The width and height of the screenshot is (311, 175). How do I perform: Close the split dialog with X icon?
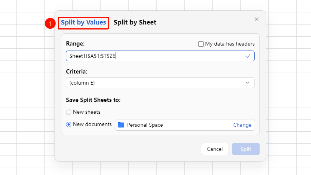pos(257,19)
